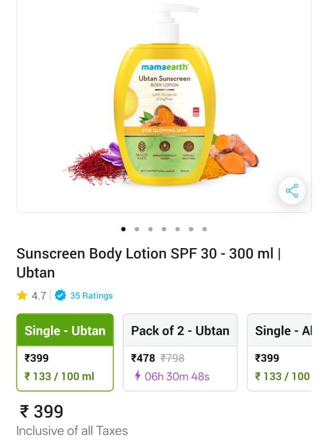Click the ₹ 399 final price text
Screen dimensions: 328x441
coord(41,412)
